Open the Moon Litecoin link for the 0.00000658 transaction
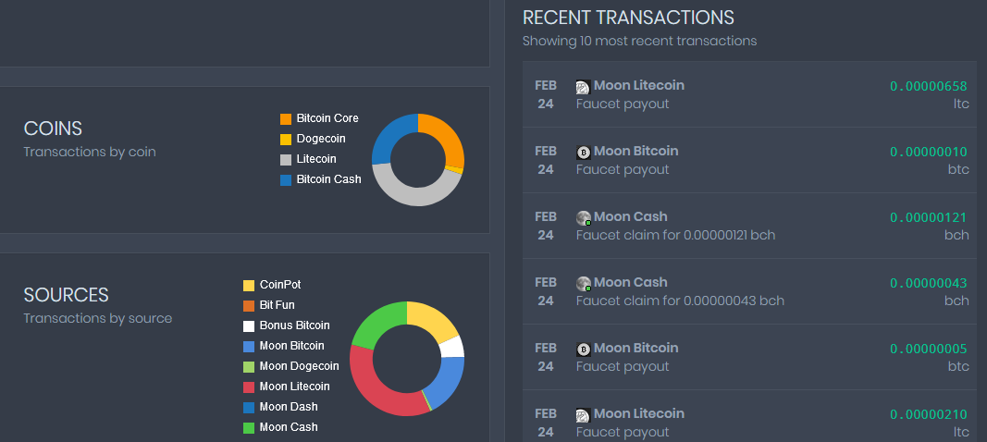This screenshot has height=442, width=987. 639,85
